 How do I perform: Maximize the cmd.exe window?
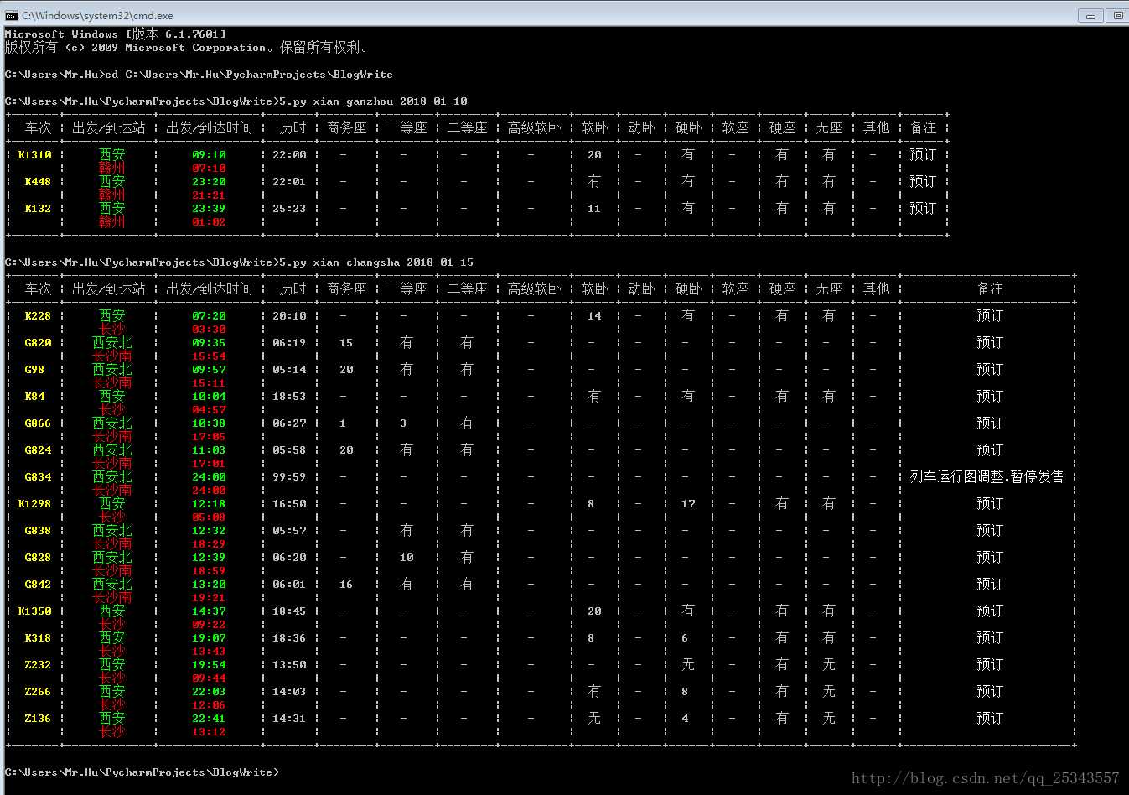click(1118, 15)
